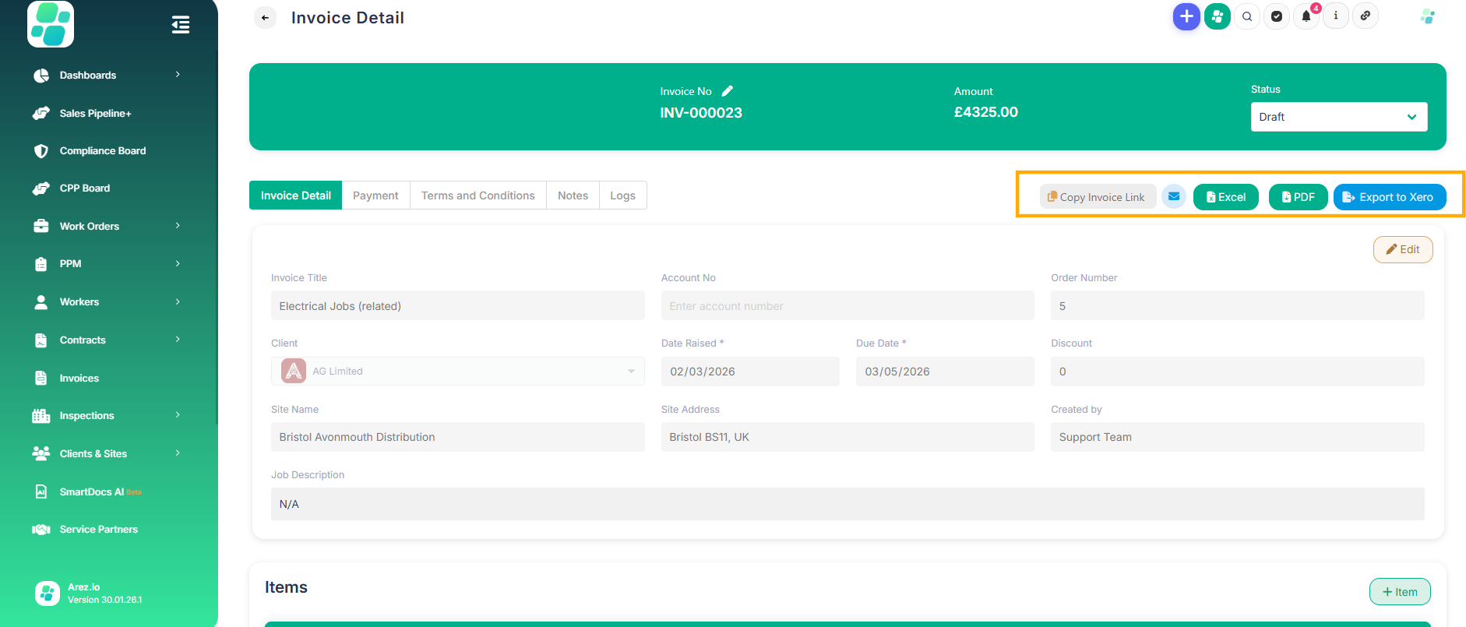Open the Client dropdown for AG Limited
This screenshot has height=627, width=1466.
tap(458, 372)
